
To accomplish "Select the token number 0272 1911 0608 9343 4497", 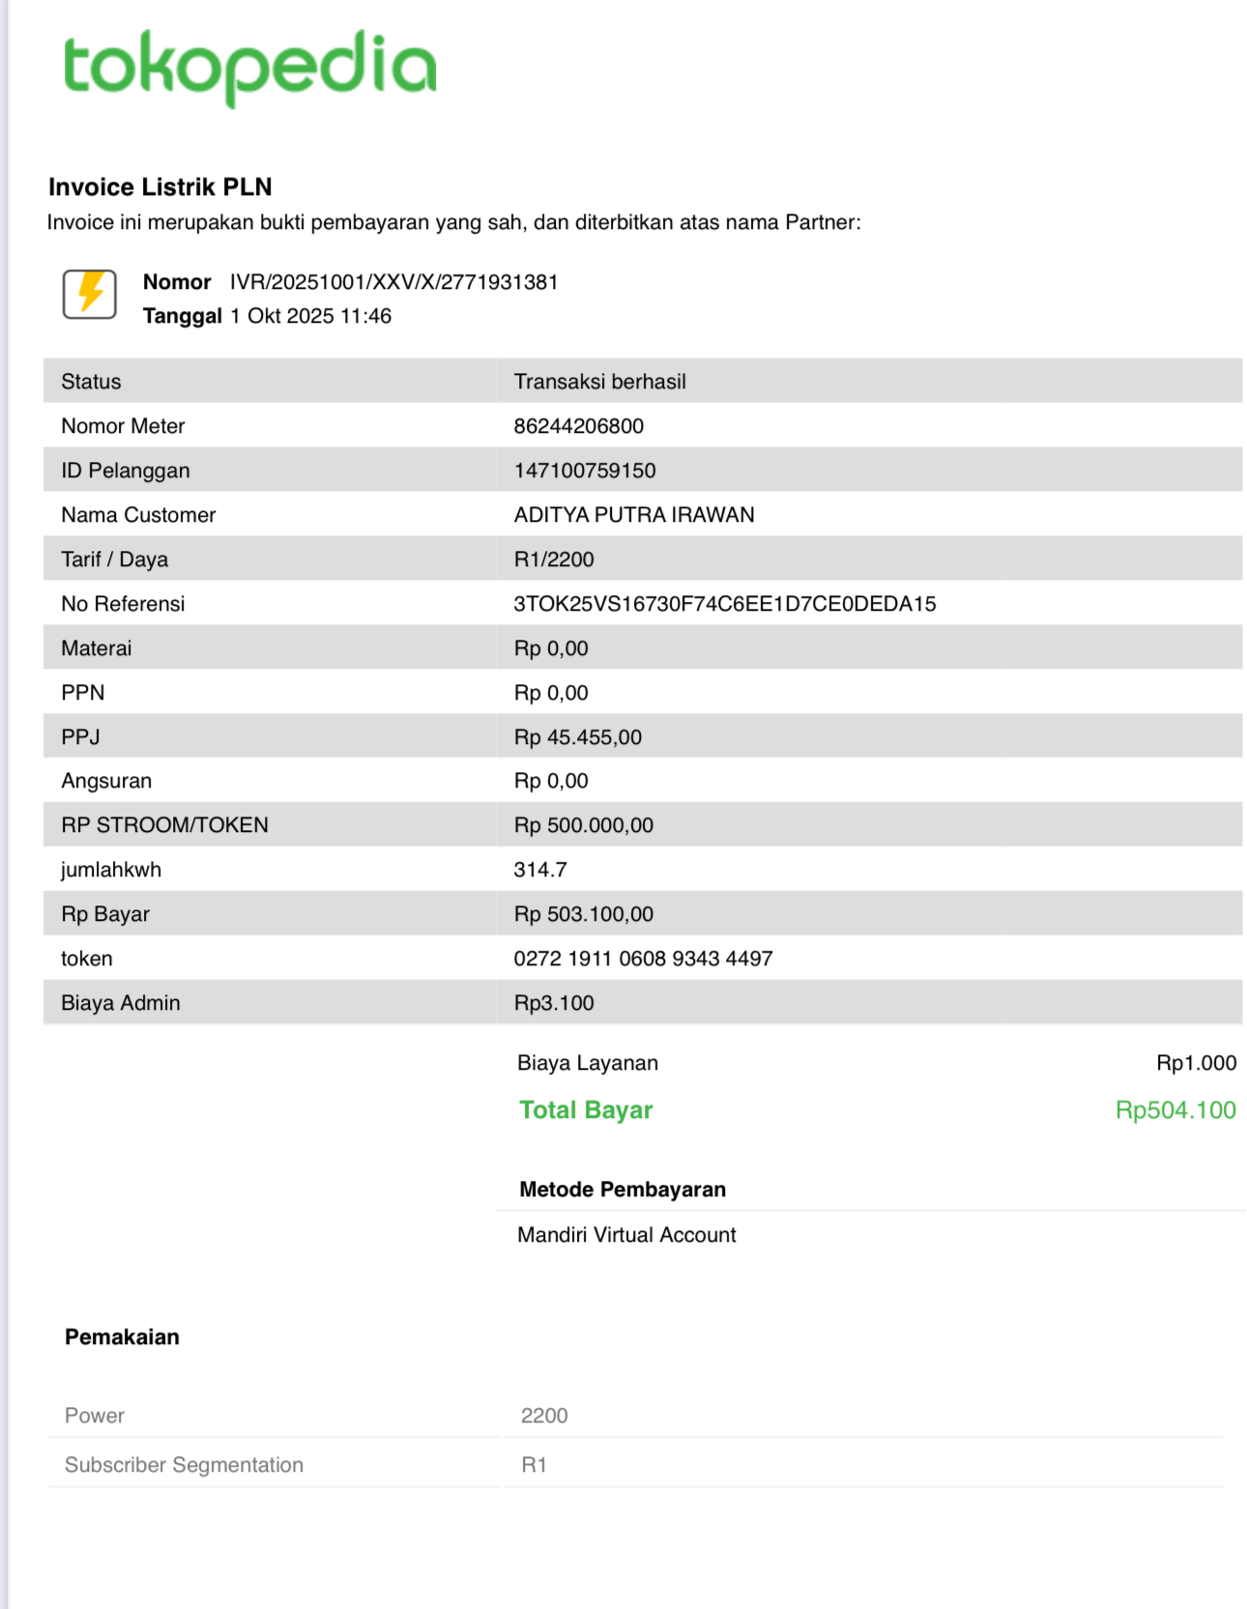I will (643, 959).
